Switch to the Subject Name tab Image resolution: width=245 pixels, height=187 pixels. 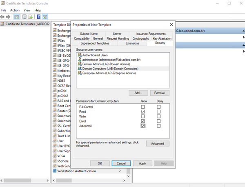[89, 33]
